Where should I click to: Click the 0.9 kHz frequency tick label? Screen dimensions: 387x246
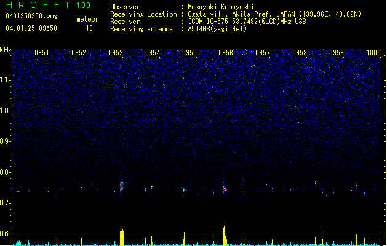point(5,141)
